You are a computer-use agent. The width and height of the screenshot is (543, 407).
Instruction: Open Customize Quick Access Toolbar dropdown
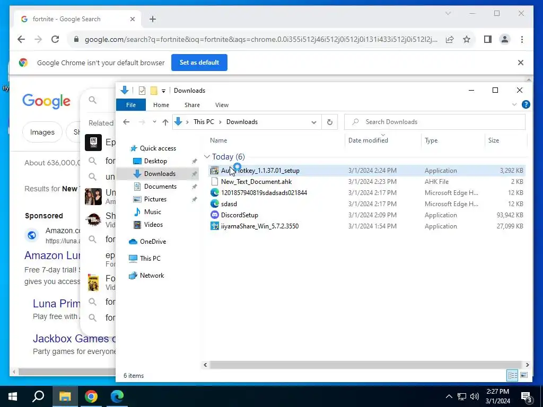pyautogui.click(x=163, y=91)
